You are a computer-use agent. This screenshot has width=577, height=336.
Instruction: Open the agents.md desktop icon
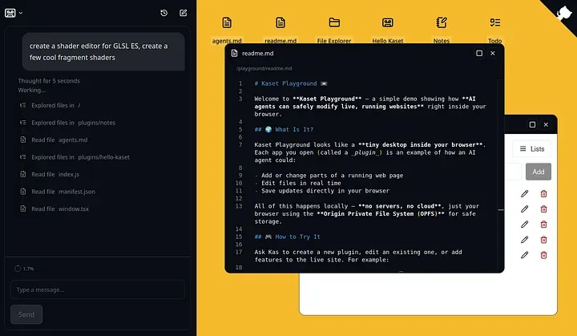227,30
